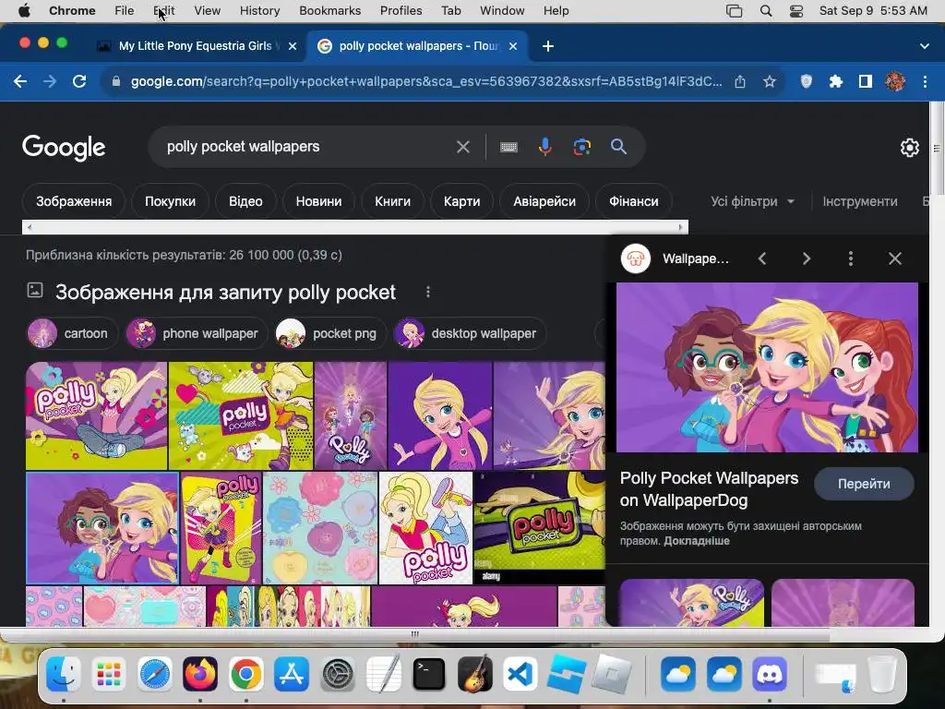The width and height of the screenshot is (945, 709).
Task: Select the Фінанси search filter
Action: 633,201
